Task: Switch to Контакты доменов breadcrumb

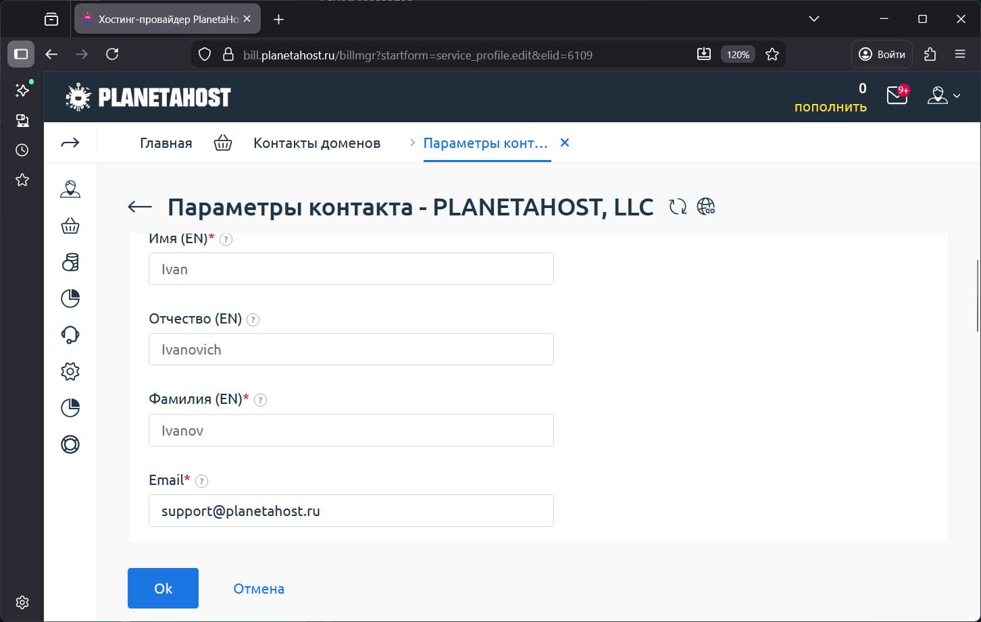Action: [x=316, y=142]
